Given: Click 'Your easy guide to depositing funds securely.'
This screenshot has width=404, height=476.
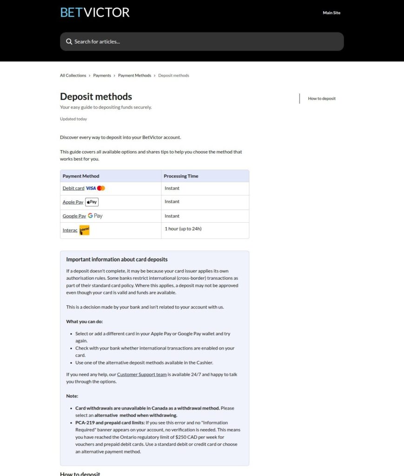Looking at the screenshot, I should [106, 107].
